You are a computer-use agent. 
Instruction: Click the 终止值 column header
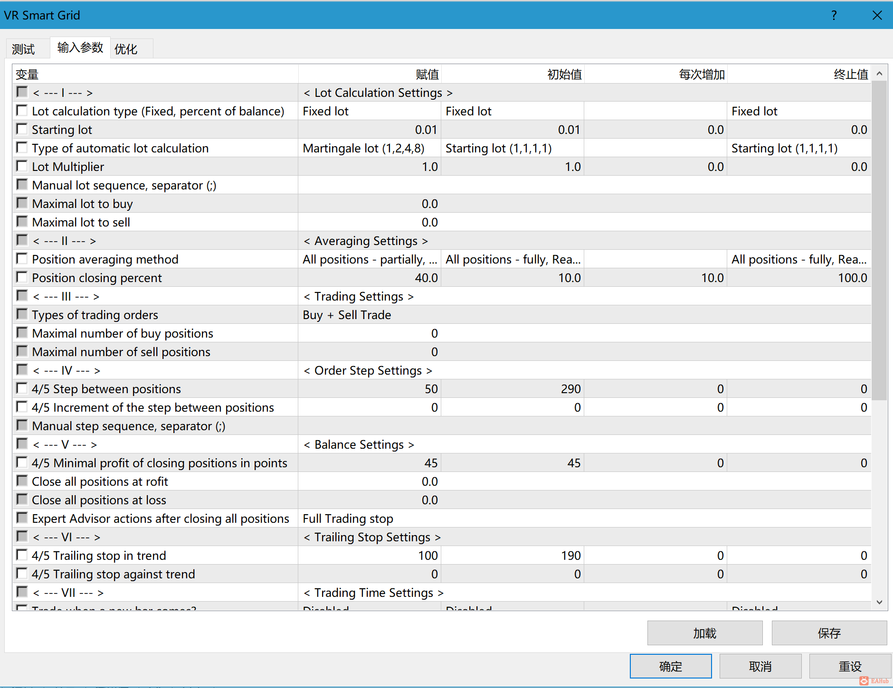[x=799, y=74]
